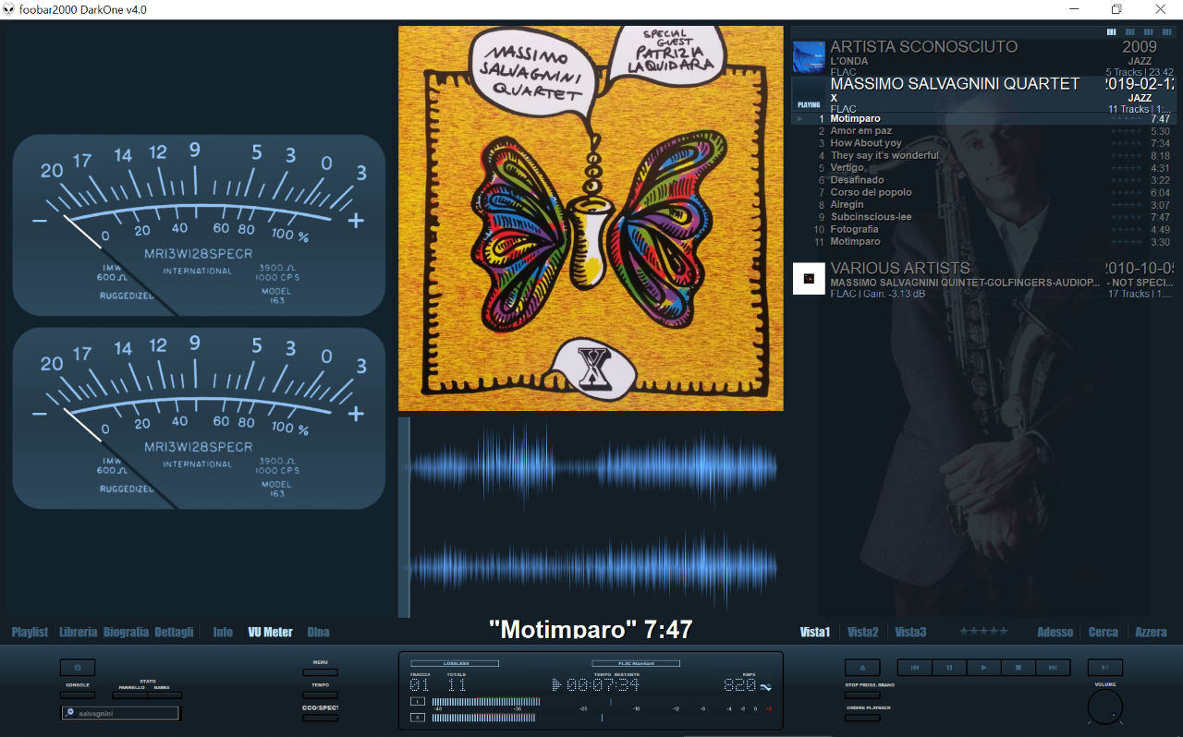This screenshot has width=1183, height=737.
Task: Collapse the Massimo Salvagnini Quartet album group
Action: 984,94
